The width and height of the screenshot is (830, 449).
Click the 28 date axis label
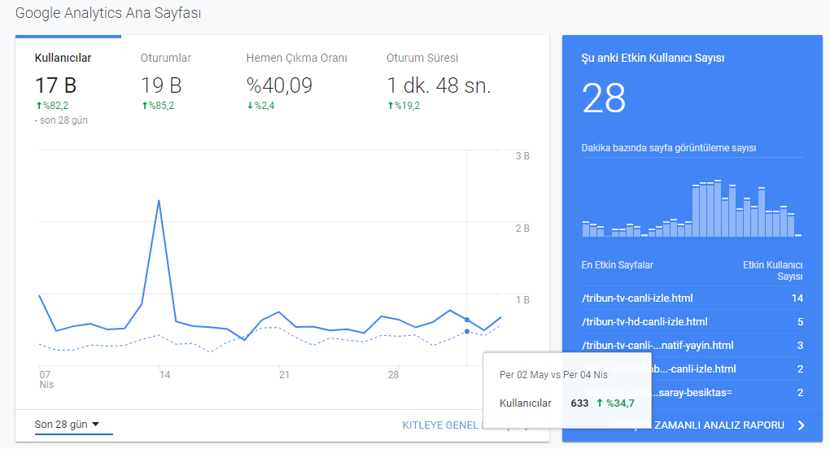click(393, 375)
